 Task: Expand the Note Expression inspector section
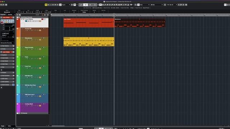pyautogui.click(x=7, y=76)
